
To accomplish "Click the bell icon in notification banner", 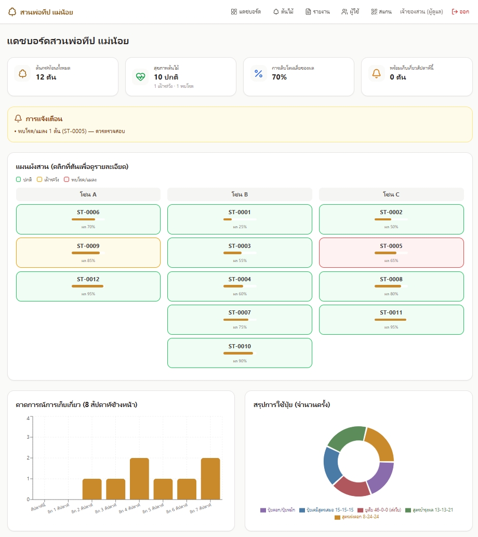I will (x=18, y=119).
